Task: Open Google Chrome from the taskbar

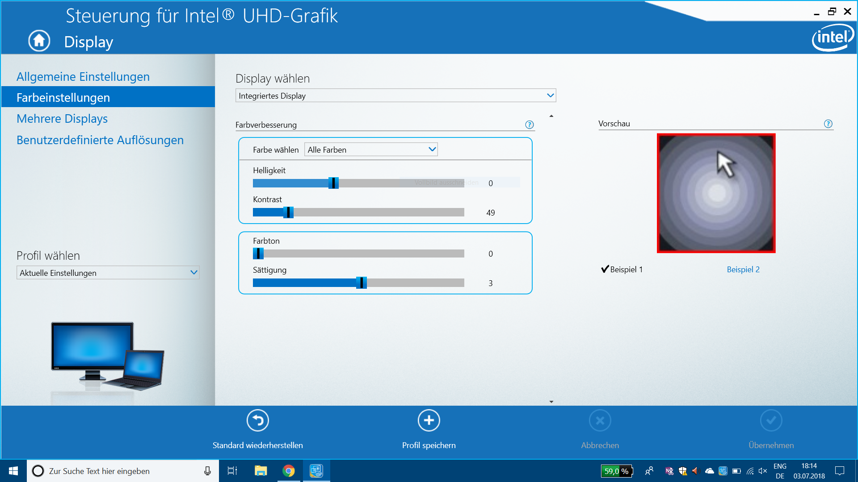Action: click(289, 471)
